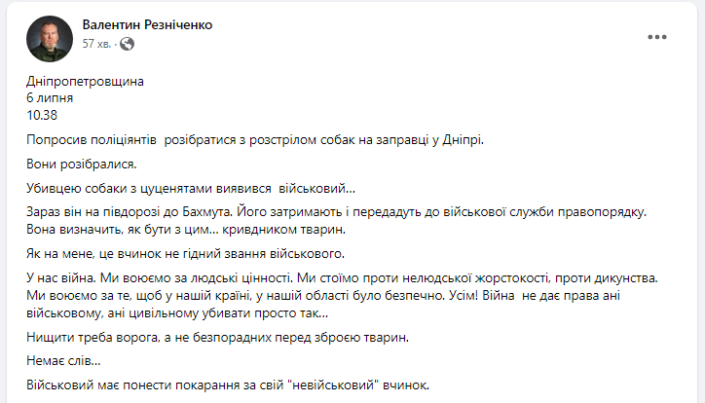Click the sentence 'У нас війна.'
705x403 pixels.
pos(61,278)
